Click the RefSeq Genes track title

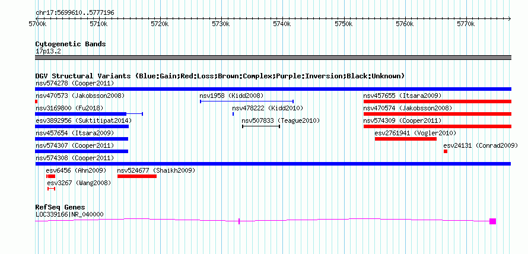[61, 207]
